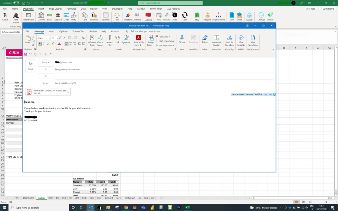Click the Cc button

point(46,76)
